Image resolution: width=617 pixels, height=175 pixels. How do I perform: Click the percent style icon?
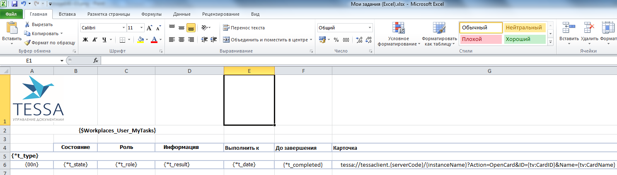coord(336,40)
